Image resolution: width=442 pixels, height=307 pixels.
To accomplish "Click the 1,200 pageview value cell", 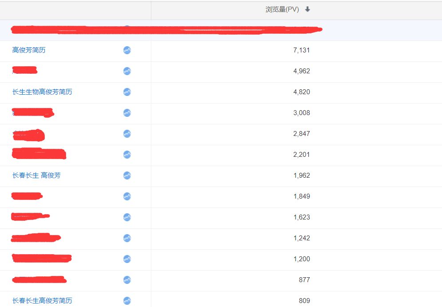I will point(302,259).
